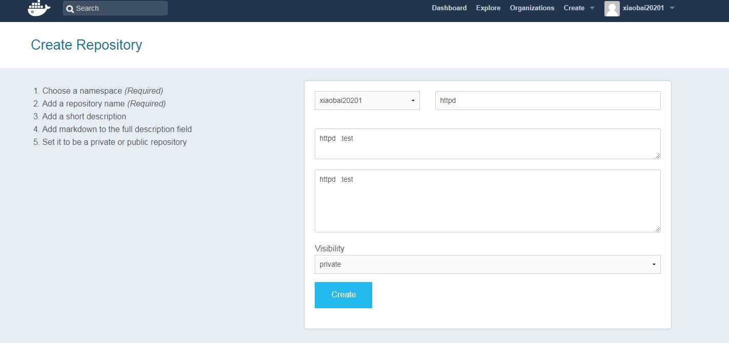
Task: Click the Visibility label
Action: 330,248
